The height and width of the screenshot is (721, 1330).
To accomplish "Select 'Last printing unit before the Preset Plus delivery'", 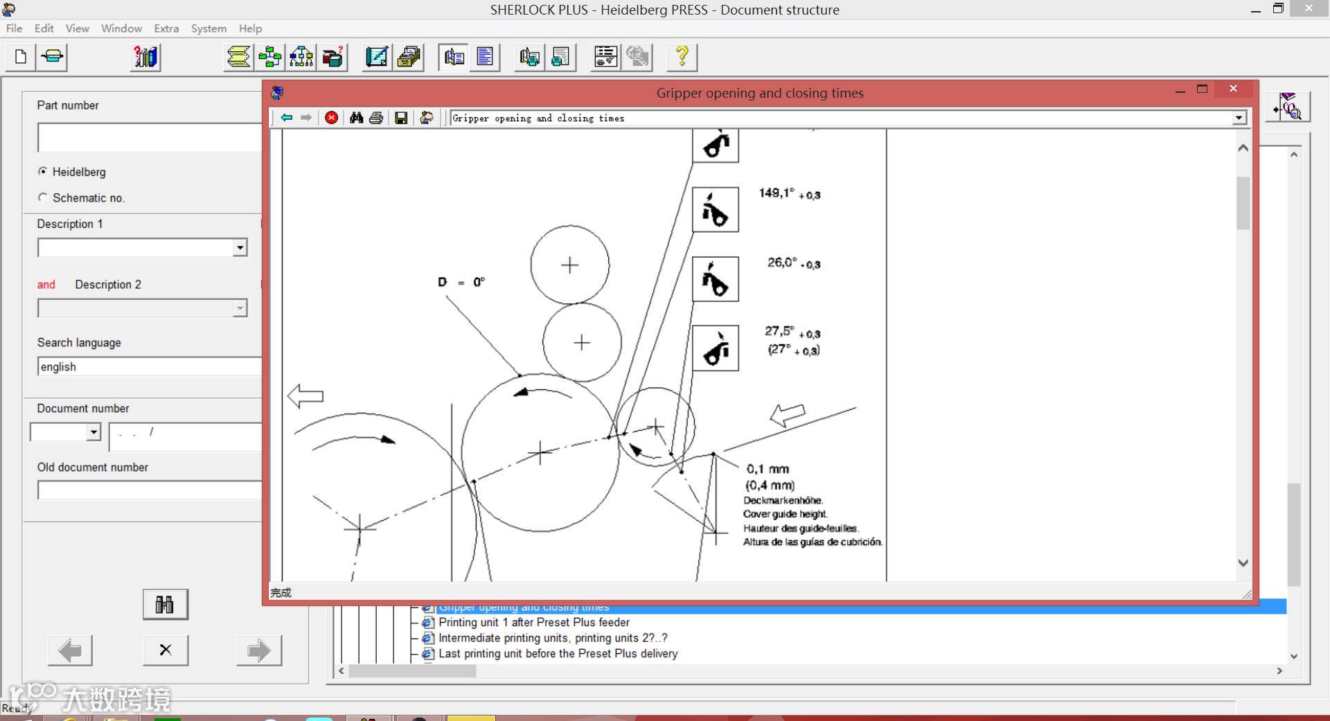I will coord(558,654).
